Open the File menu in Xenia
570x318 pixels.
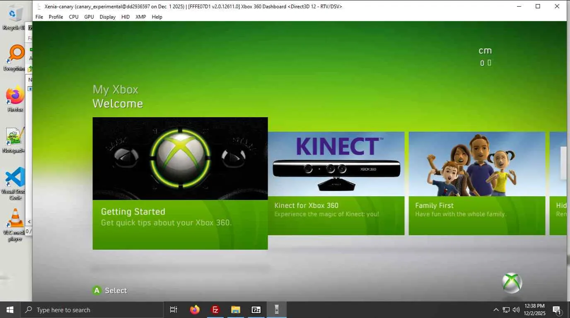click(x=39, y=17)
